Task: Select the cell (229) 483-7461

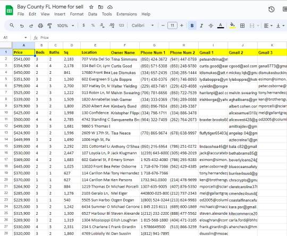Action: click(154, 86)
